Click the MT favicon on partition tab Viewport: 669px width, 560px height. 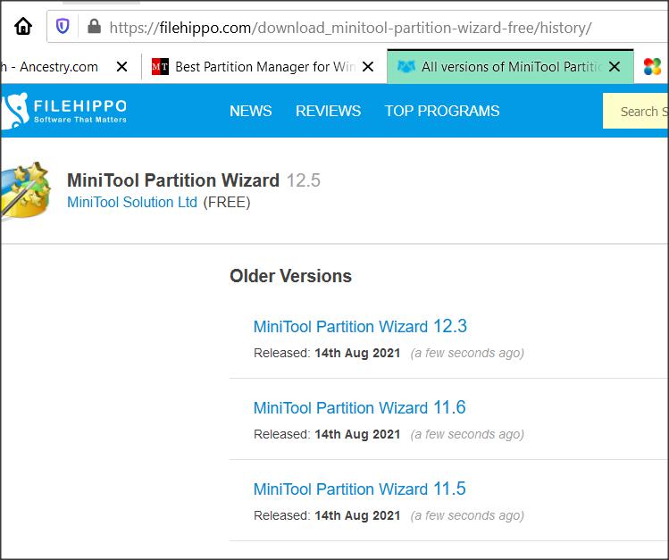[161, 67]
